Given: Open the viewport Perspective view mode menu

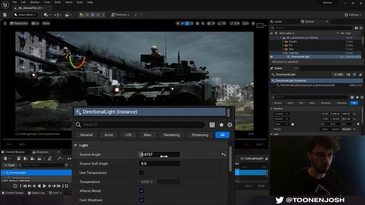Looking at the screenshot, I should point(19,23).
